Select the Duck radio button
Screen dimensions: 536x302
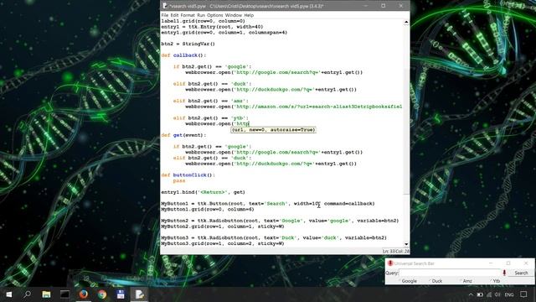pyautogui.click(x=435, y=281)
